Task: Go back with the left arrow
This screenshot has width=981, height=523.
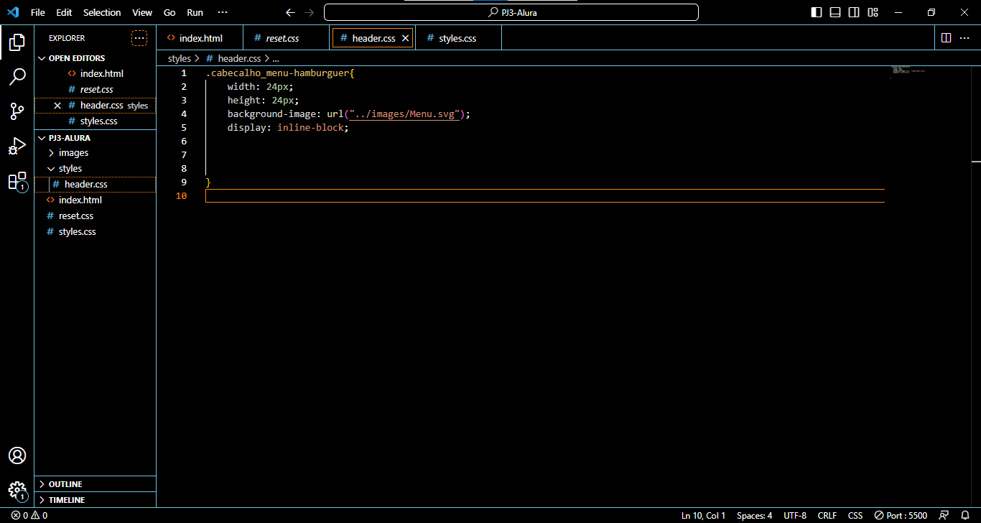Action: pyautogui.click(x=290, y=12)
